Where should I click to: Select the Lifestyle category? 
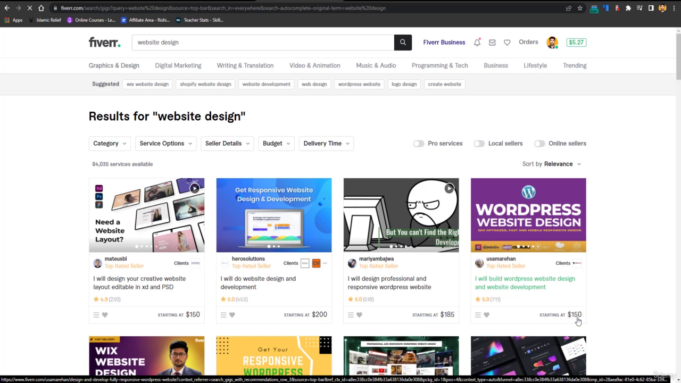[x=535, y=65]
